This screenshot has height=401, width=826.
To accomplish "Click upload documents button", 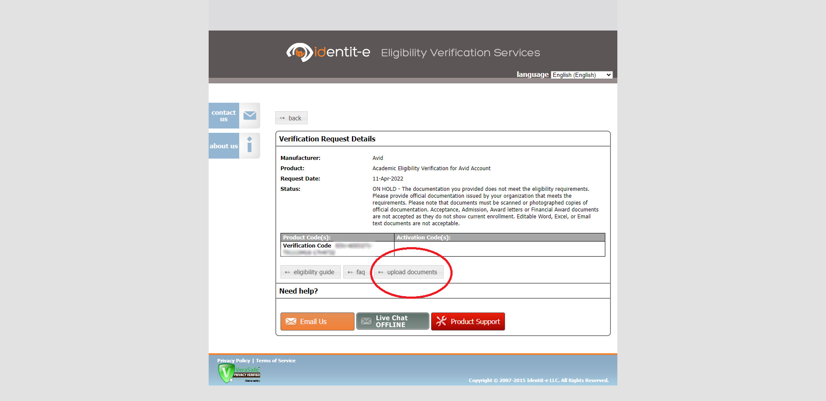I will point(408,272).
